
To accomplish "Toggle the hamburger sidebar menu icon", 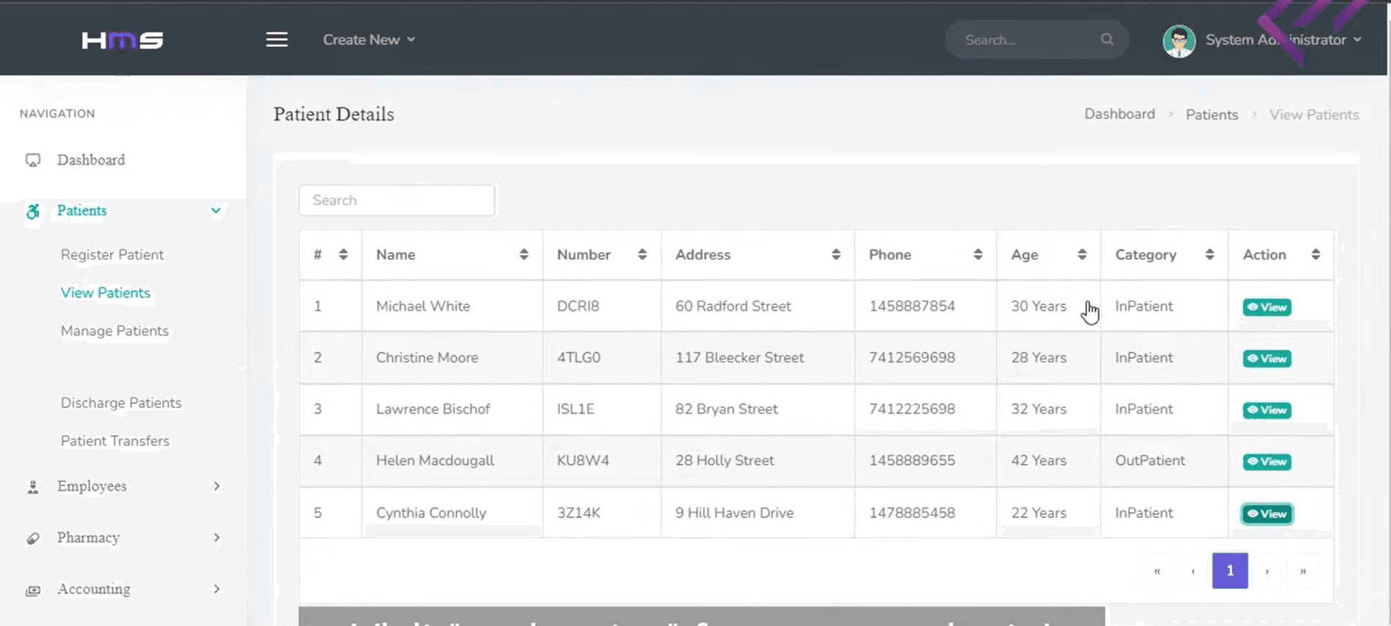I will click(x=277, y=39).
